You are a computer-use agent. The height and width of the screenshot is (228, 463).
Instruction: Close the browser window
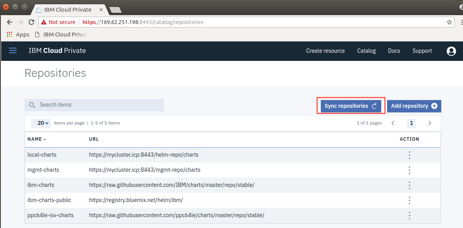click(6, 7)
